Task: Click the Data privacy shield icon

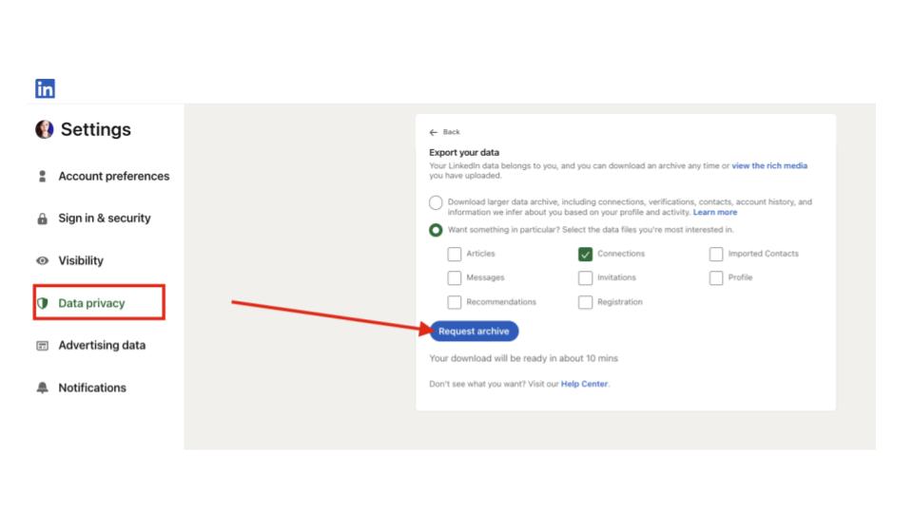Action: coord(42,303)
